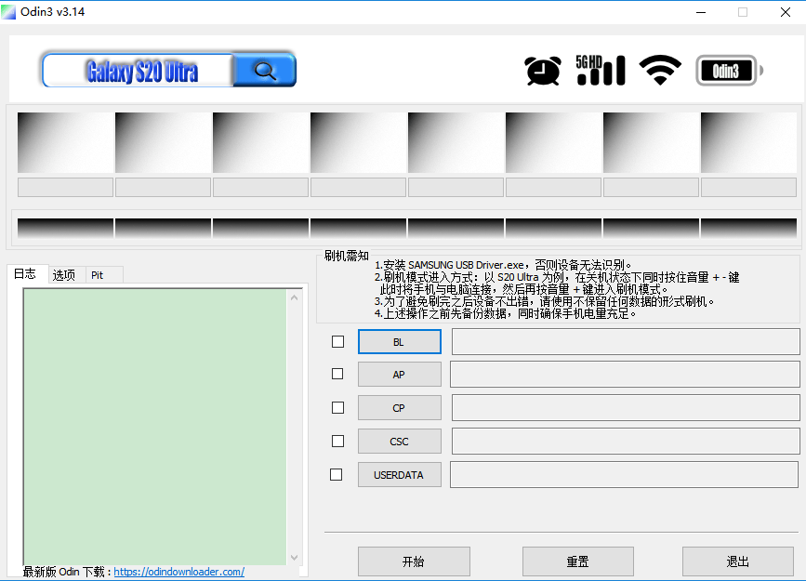Enable the USERDATA checkbox

pyautogui.click(x=337, y=474)
